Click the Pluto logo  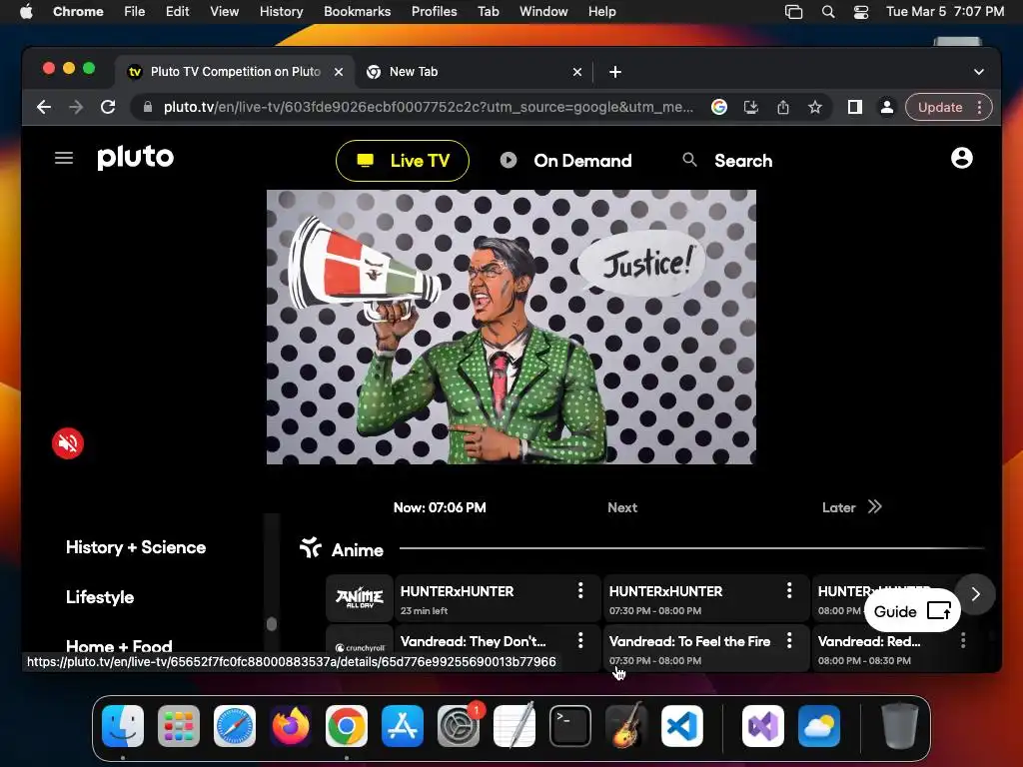(x=136, y=157)
